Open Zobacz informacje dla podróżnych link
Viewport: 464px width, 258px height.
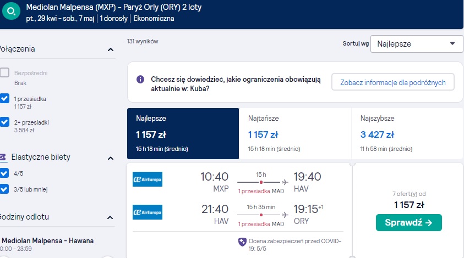pos(392,82)
